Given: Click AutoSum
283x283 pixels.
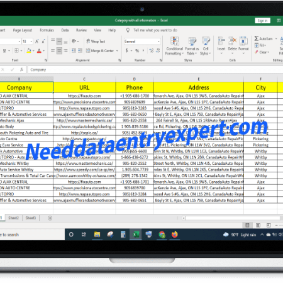Looking at the screenshot, I should (x=264, y=38).
